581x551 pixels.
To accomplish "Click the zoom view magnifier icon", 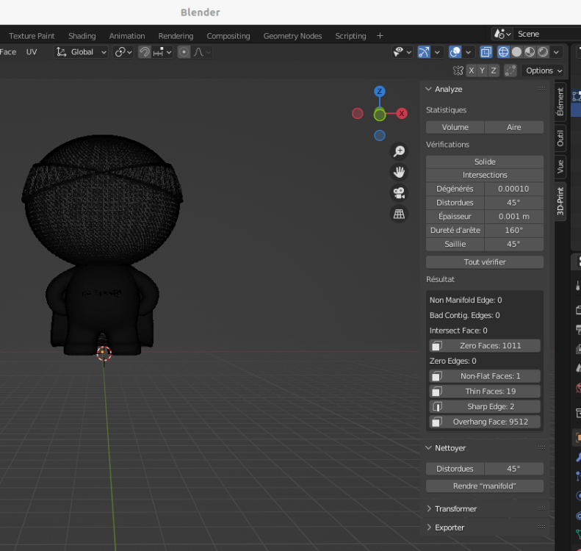I will 399,151.
